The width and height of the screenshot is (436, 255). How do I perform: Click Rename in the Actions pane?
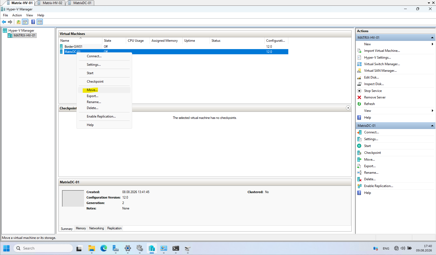(x=371, y=173)
